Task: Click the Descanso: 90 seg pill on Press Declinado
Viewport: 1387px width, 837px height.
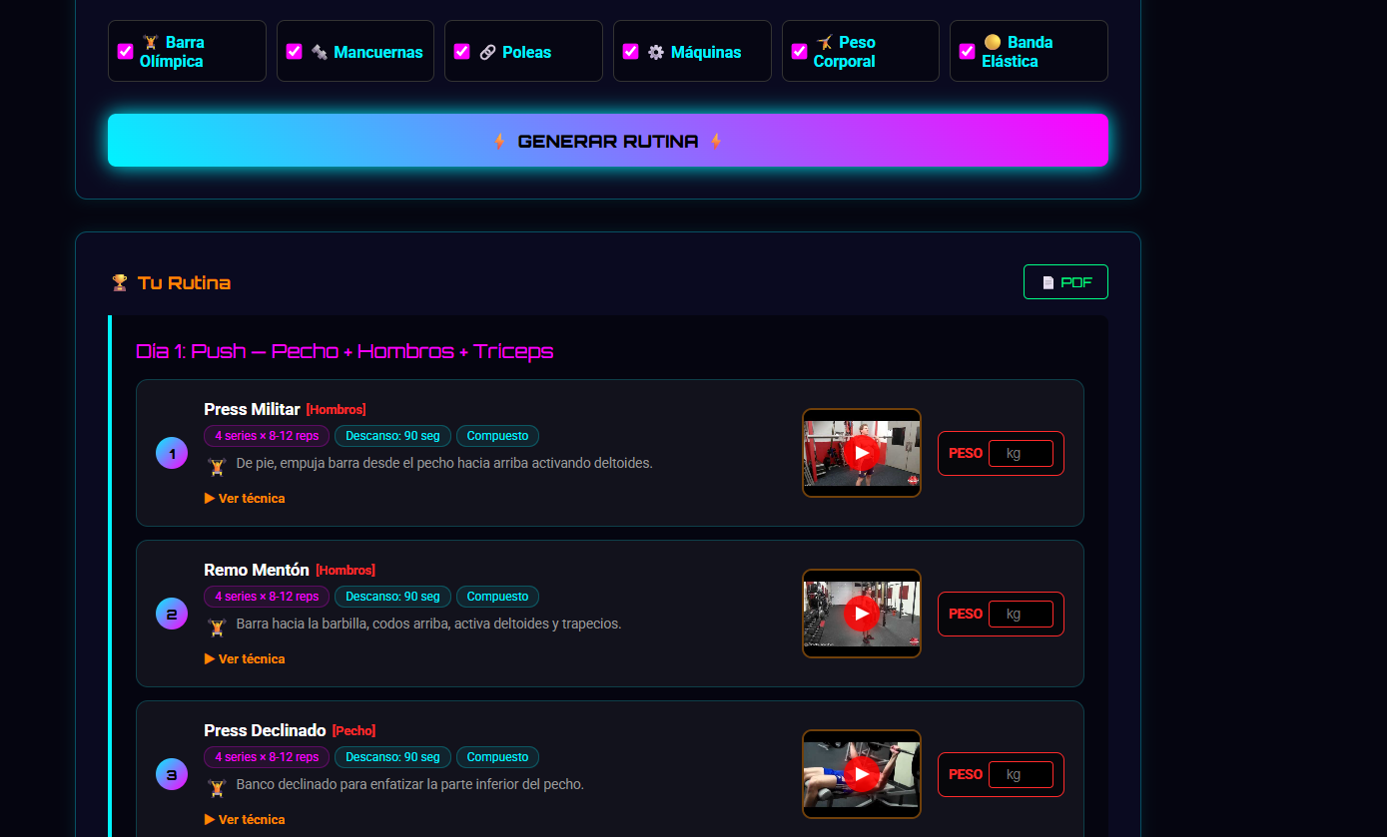Action: (392, 757)
